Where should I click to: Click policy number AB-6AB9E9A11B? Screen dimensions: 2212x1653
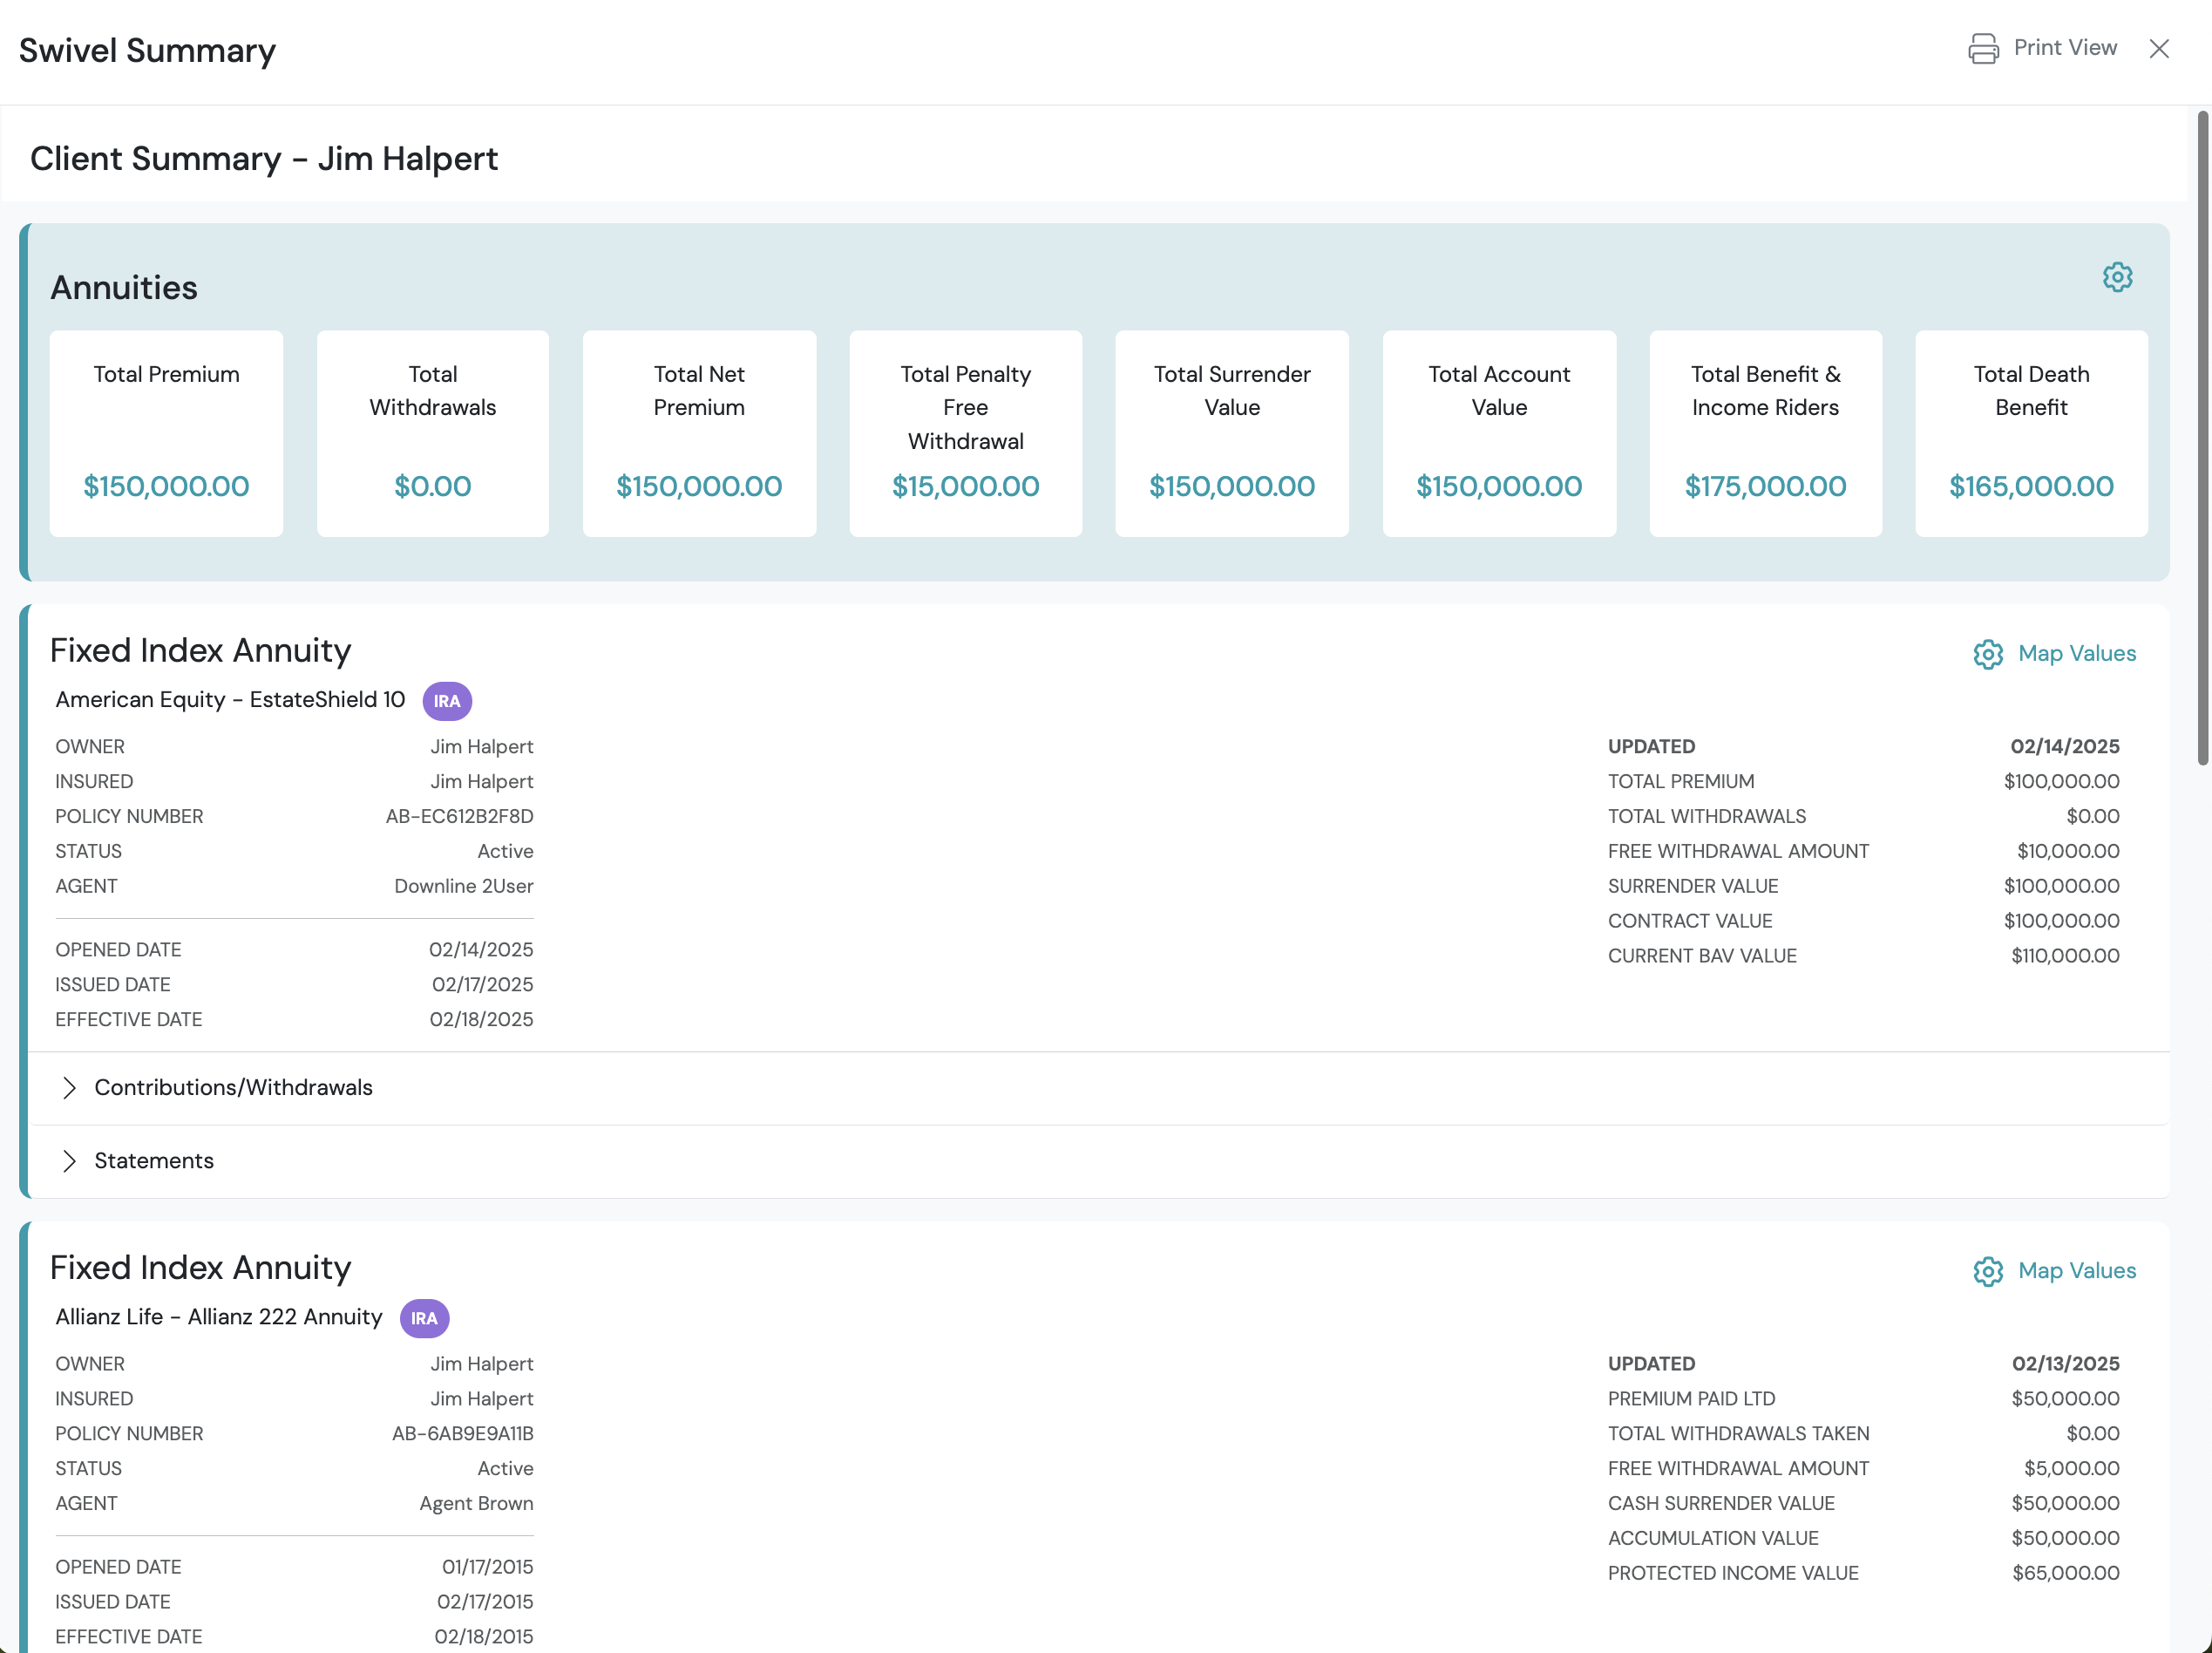(x=463, y=1434)
